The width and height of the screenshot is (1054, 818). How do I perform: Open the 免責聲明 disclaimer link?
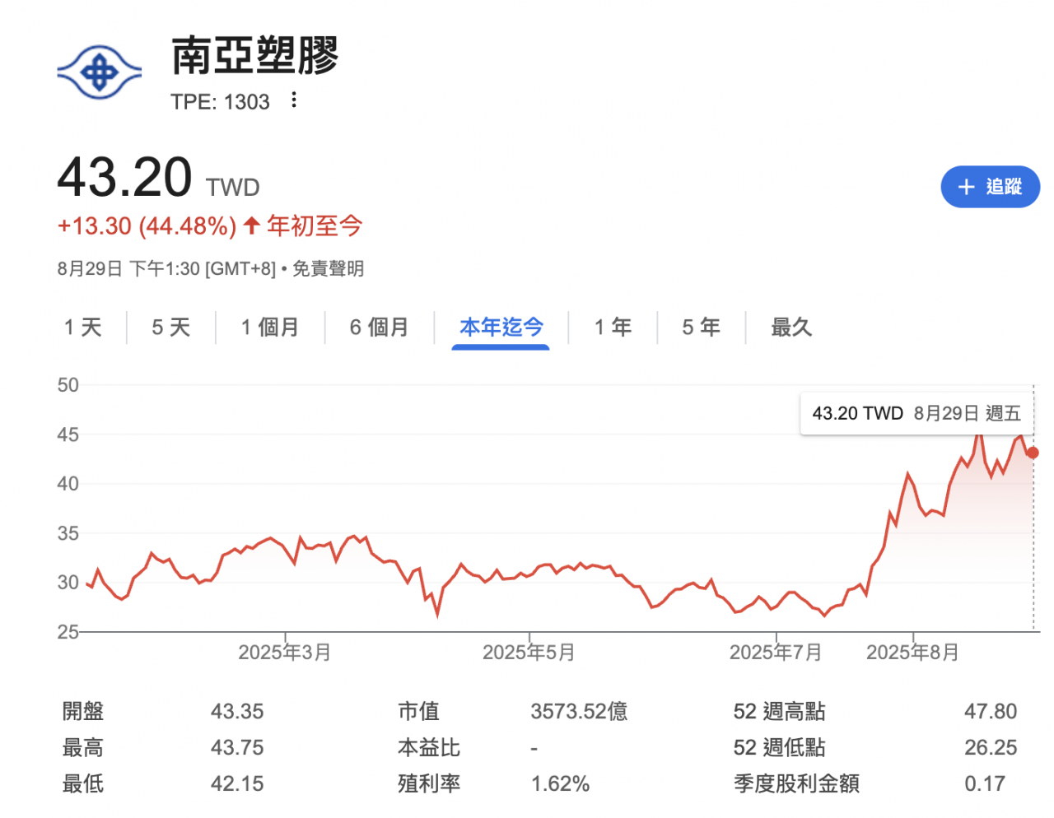point(328,269)
